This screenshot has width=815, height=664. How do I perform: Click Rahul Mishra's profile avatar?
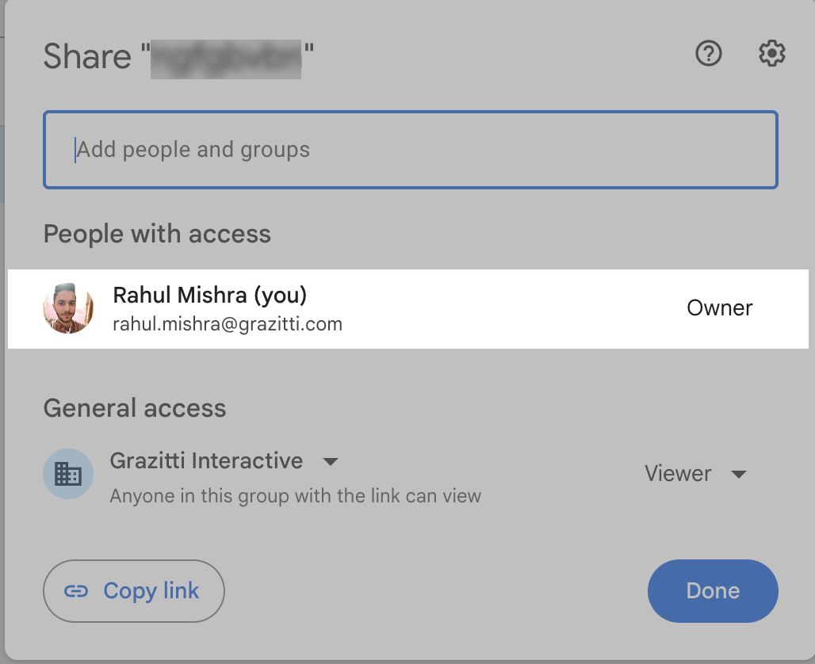[x=68, y=308]
